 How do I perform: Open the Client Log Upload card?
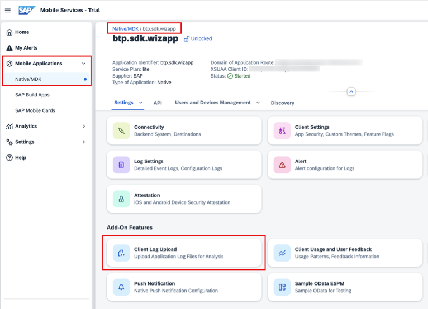tap(184, 253)
